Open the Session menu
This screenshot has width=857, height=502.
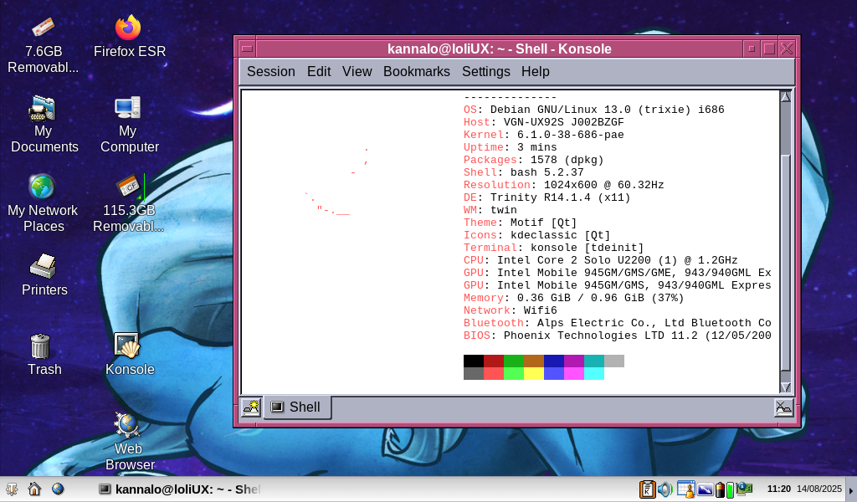pyautogui.click(x=270, y=72)
